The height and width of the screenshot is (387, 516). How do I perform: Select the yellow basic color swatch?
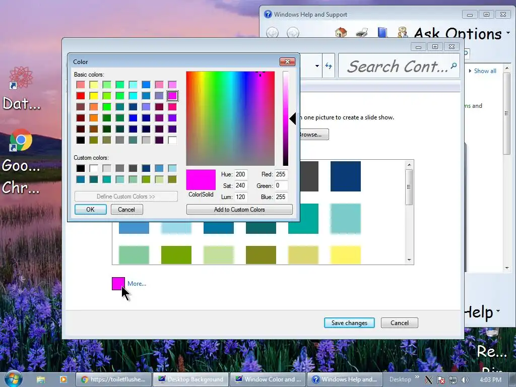coord(94,96)
